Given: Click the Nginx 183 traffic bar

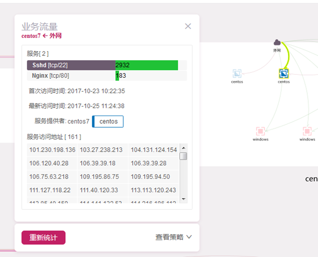Looking at the screenshot, I should pyautogui.click(x=117, y=76).
